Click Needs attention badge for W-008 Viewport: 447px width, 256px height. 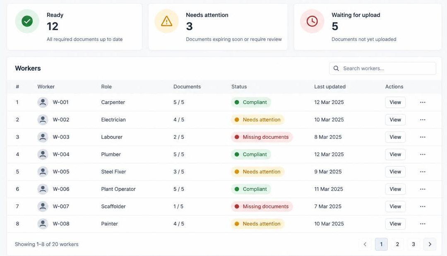click(x=258, y=224)
